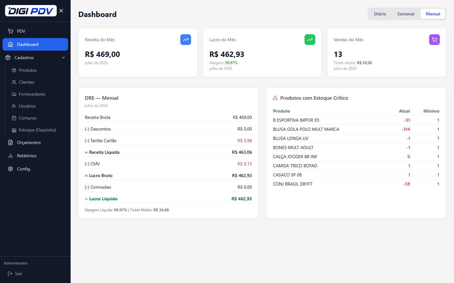Click the Clientes people icon
This screenshot has width=454, height=283.
[14, 82]
